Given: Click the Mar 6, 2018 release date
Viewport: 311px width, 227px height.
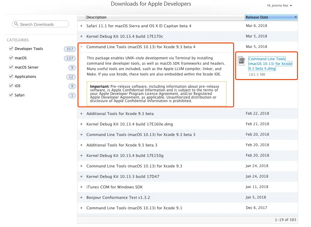Looking at the screenshot, I should pos(256,26).
